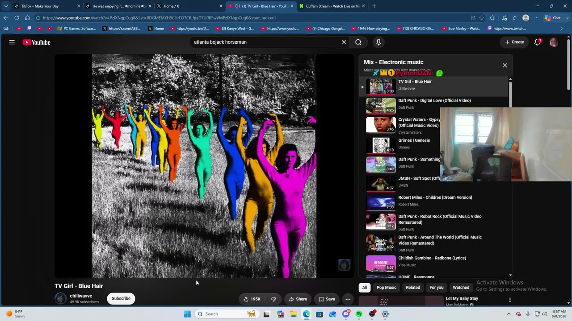Play Daft Punk - Digital Love from mix
This screenshot has width=572, height=321.
(x=434, y=105)
